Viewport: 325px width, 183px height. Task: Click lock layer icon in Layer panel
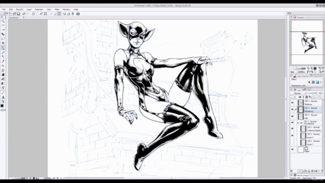306,97
